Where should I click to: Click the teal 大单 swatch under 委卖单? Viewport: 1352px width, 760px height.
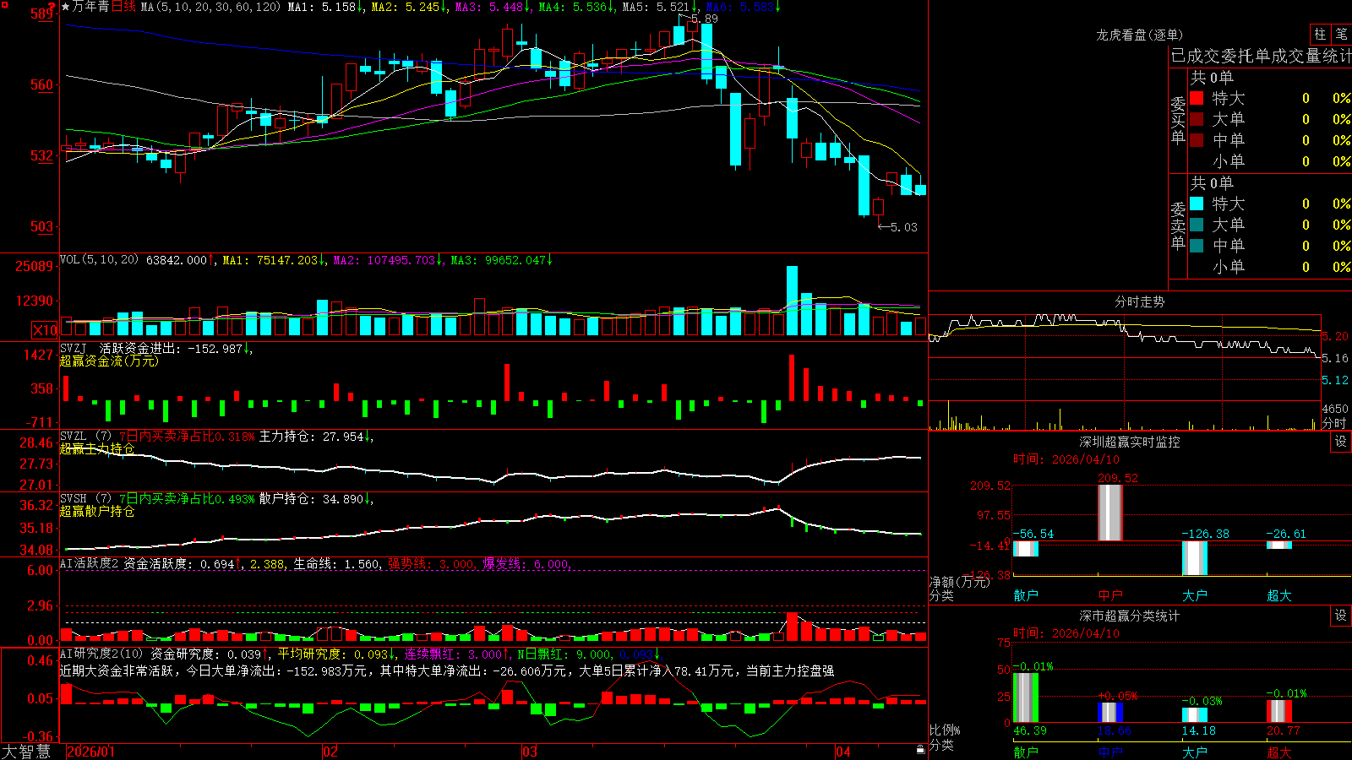[x=1197, y=225]
